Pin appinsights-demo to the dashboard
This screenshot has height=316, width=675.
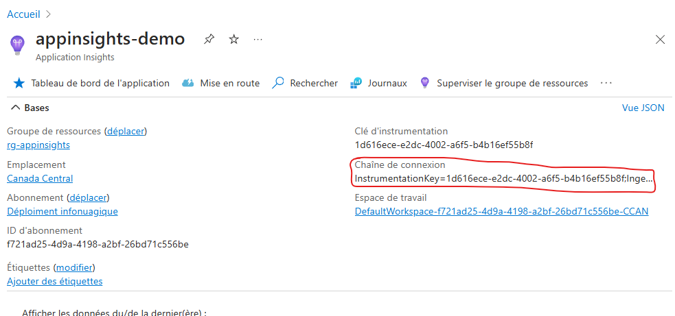(209, 40)
